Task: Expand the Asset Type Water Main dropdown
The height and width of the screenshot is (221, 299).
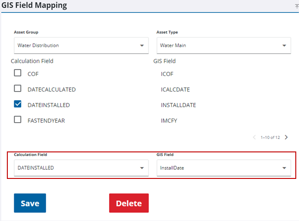Action: (x=223, y=45)
